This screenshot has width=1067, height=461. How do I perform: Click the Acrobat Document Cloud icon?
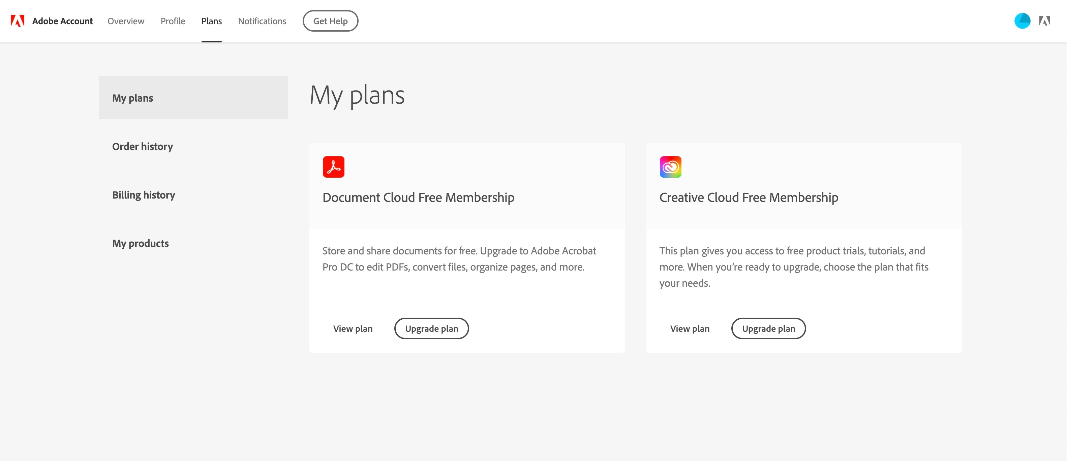click(x=333, y=167)
